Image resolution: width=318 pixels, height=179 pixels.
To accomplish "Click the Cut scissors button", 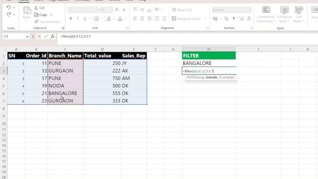I will 39,8.
